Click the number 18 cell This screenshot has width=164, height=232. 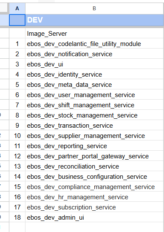(17, 218)
